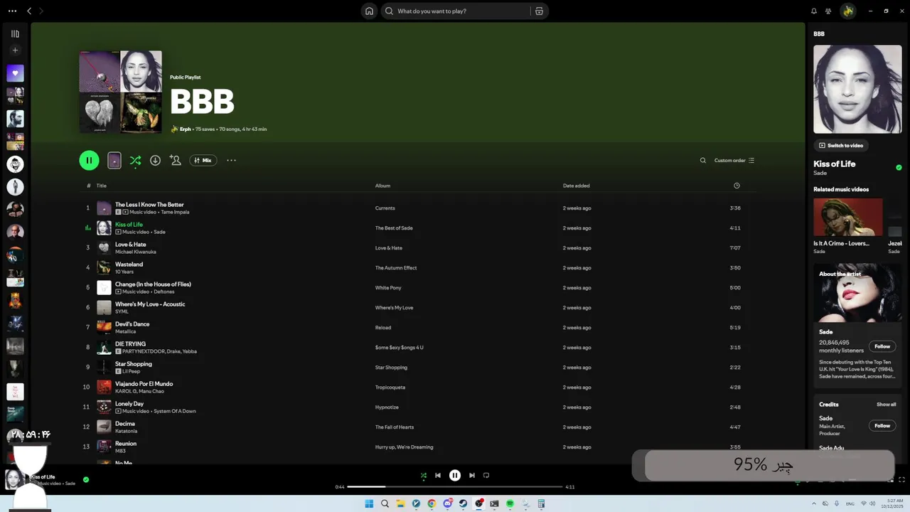The width and height of the screenshot is (910, 512).
Task: Open the Is It A Crime related video
Action: click(x=847, y=217)
